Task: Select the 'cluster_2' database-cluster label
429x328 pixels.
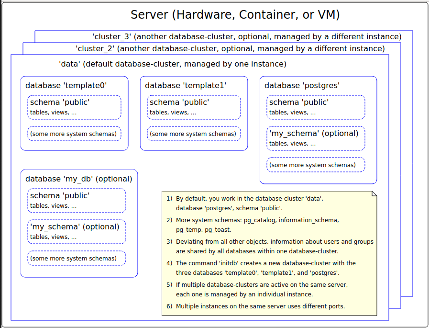Action: [230, 48]
